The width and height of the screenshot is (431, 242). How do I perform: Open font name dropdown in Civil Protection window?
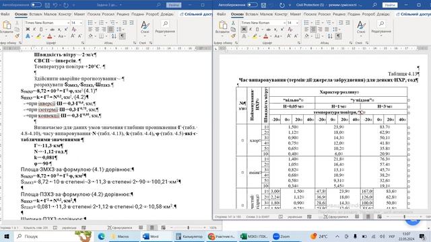click(x=284, y=23)
